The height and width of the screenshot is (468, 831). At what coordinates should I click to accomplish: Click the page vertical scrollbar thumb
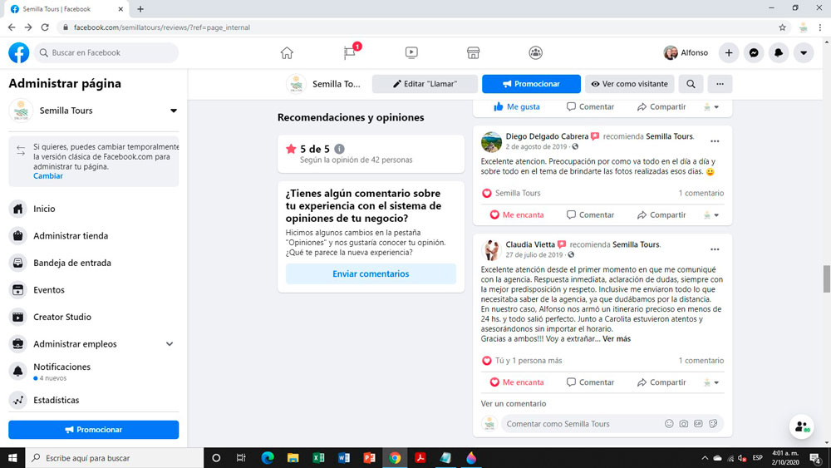(x=826, y=278)
